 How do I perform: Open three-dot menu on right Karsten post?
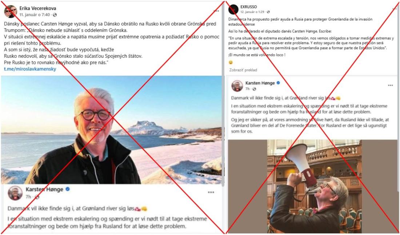pos(390,85)
